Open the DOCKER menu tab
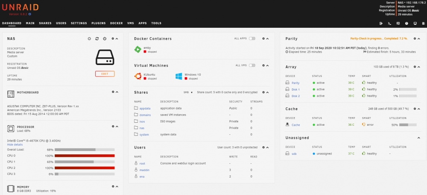This screenshot has width=427, height=195. pyautogui.click(x=117, y=23)
